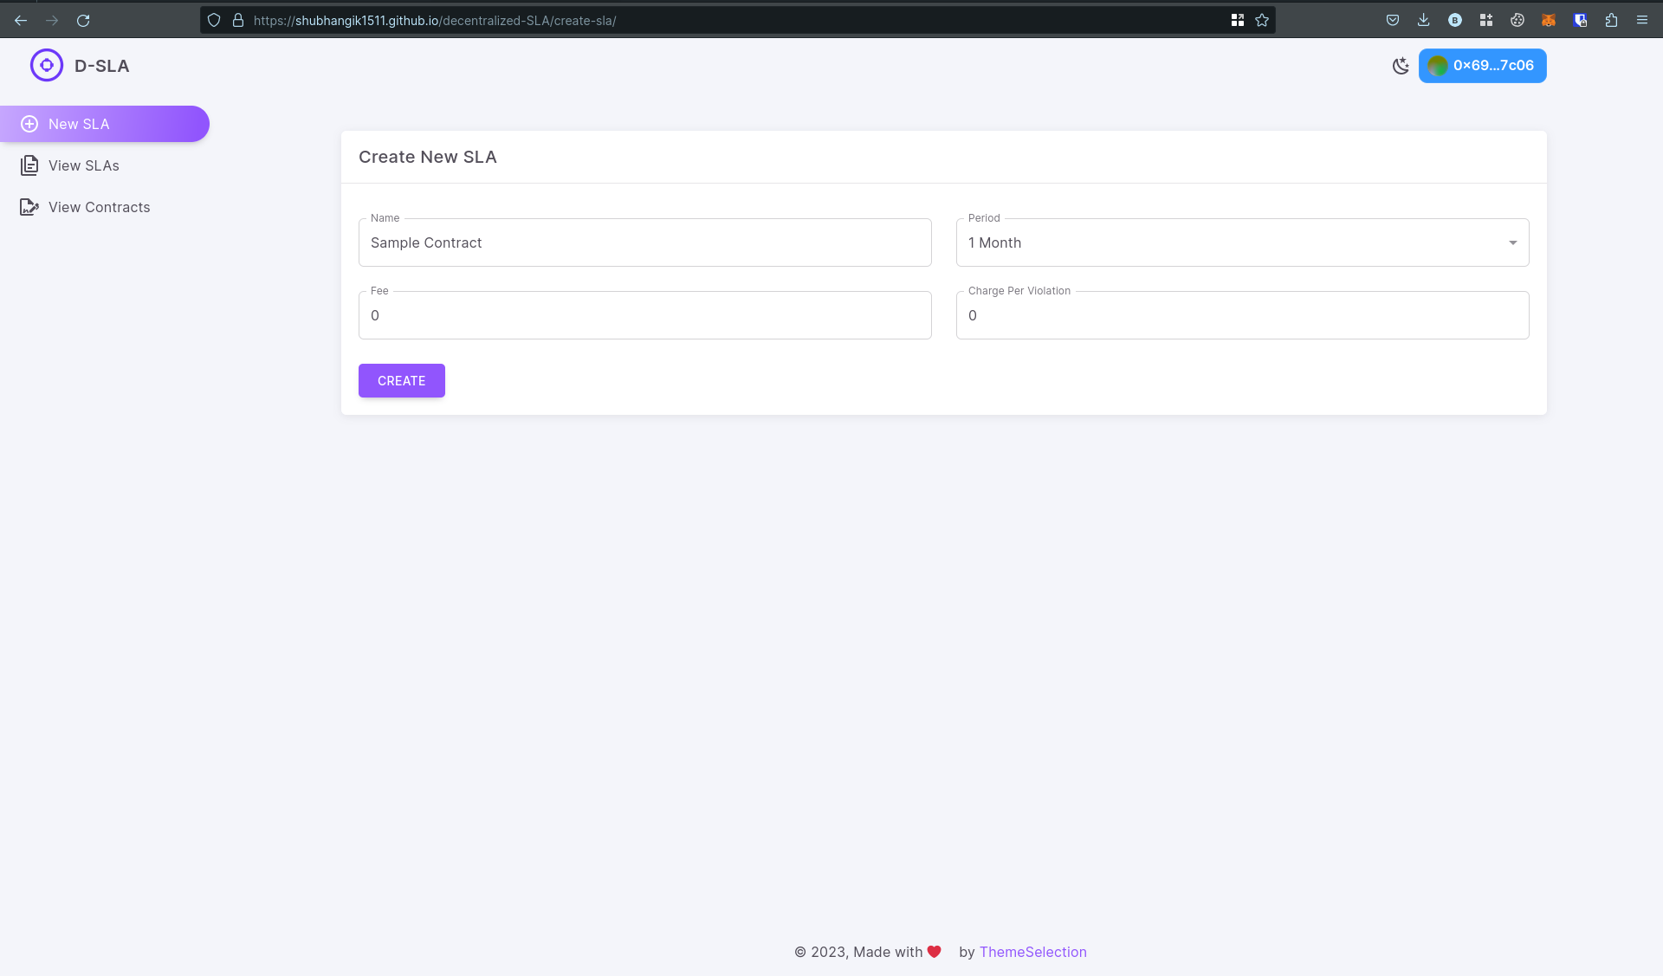
Task: Reload the page in browser
Action: (83, 20)
